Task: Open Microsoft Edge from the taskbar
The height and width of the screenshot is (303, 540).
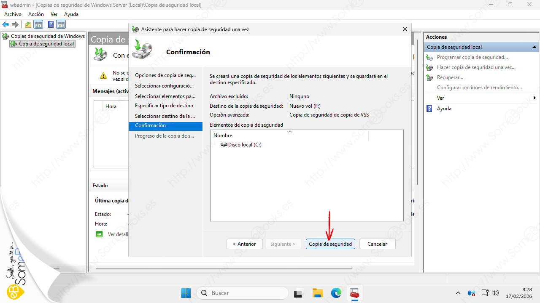Action: click(336, 293)
